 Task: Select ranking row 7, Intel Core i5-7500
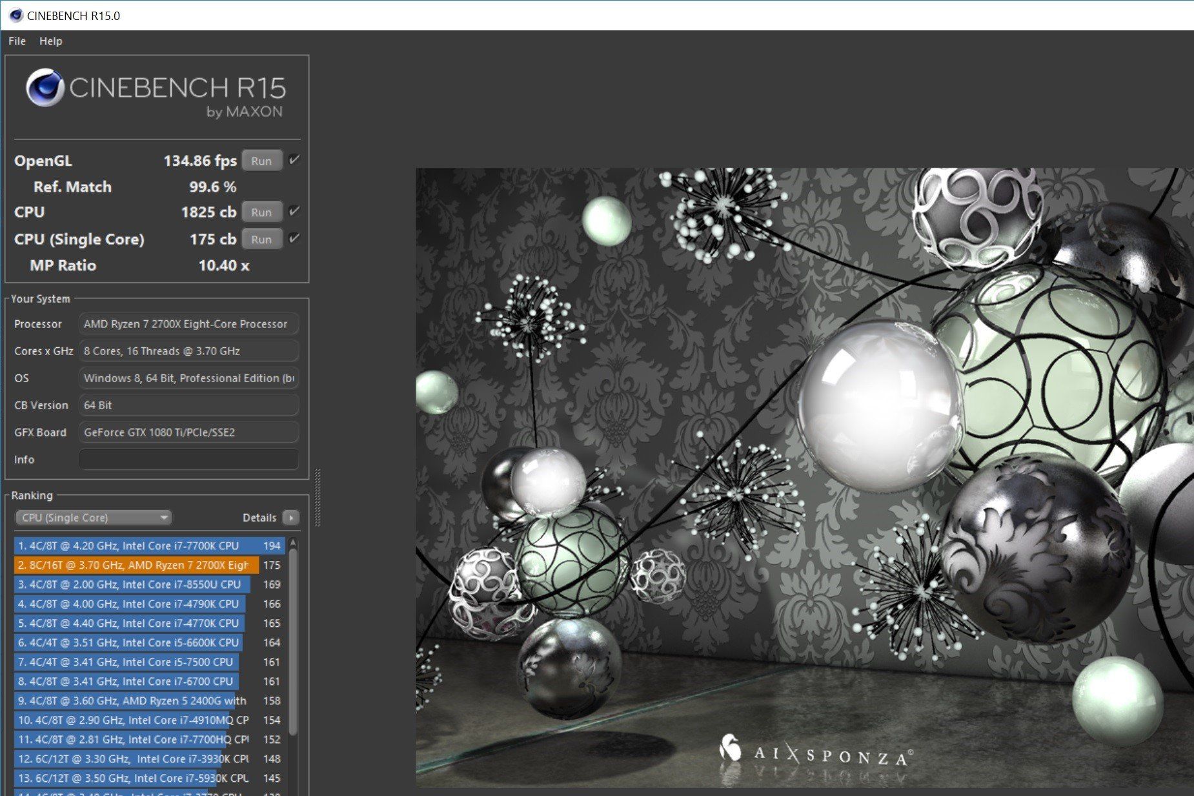coord(150,662)
